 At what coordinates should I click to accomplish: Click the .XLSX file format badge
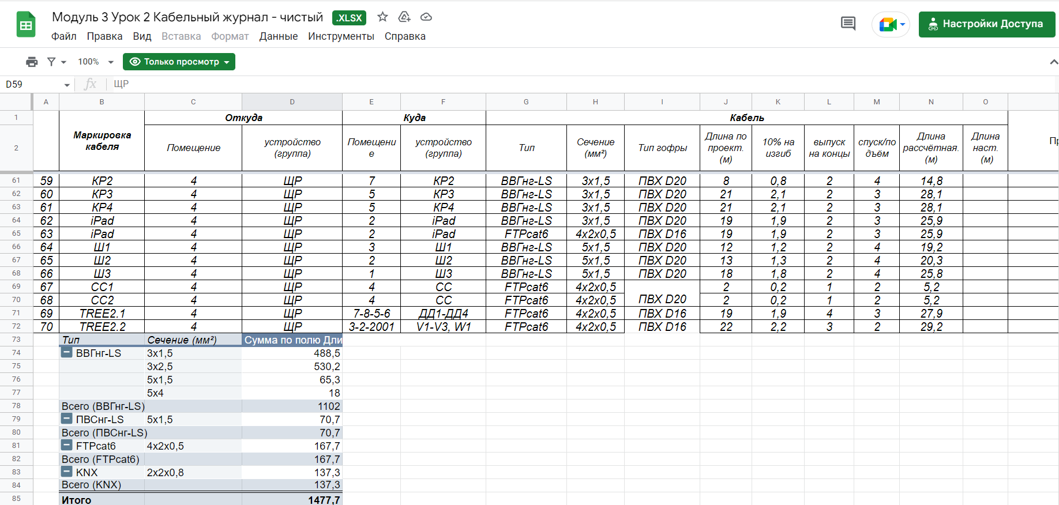tap(349, 18)
